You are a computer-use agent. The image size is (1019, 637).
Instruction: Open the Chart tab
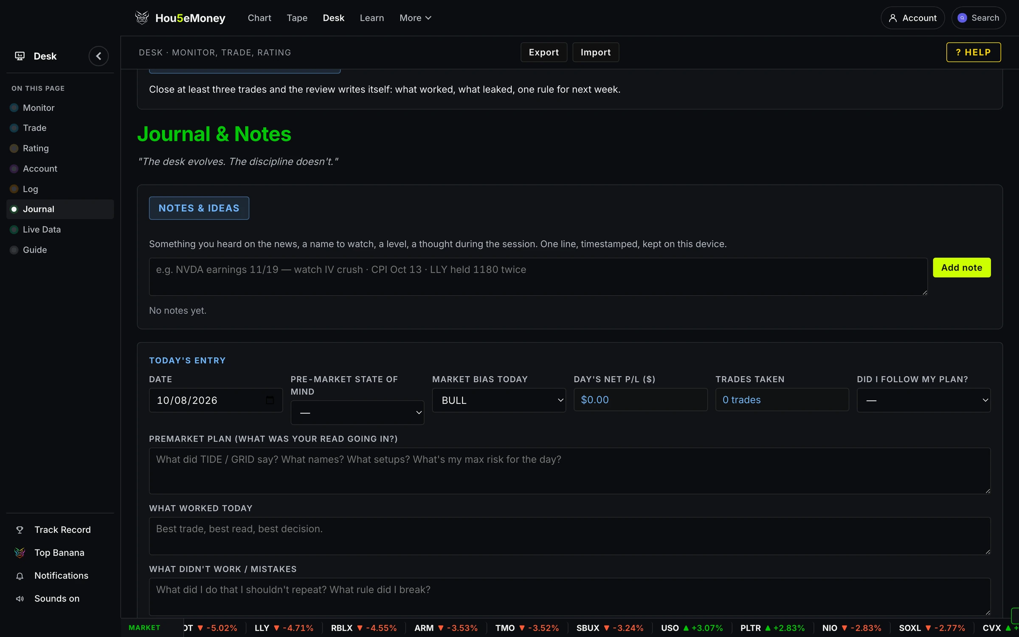(x=259, y=18)
